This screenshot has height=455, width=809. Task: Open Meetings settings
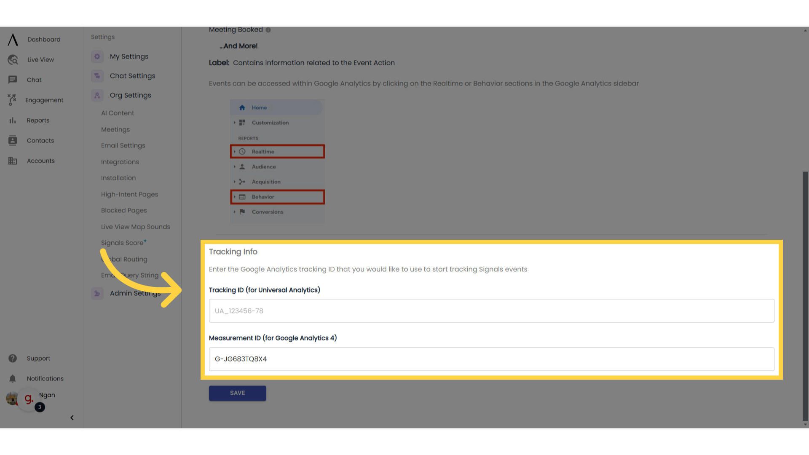(115, 130)
